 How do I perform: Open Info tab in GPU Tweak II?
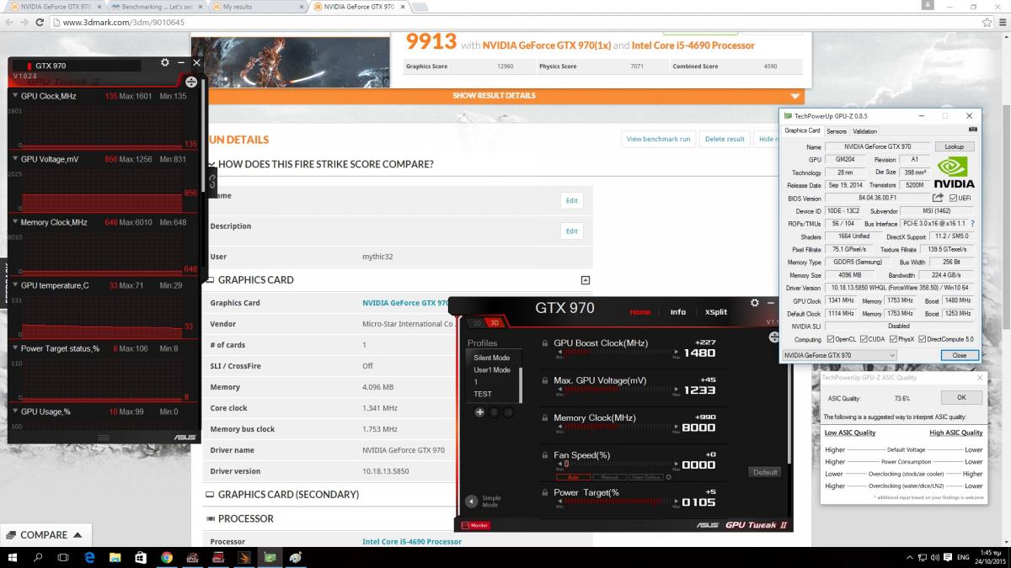tap(678, 312)
